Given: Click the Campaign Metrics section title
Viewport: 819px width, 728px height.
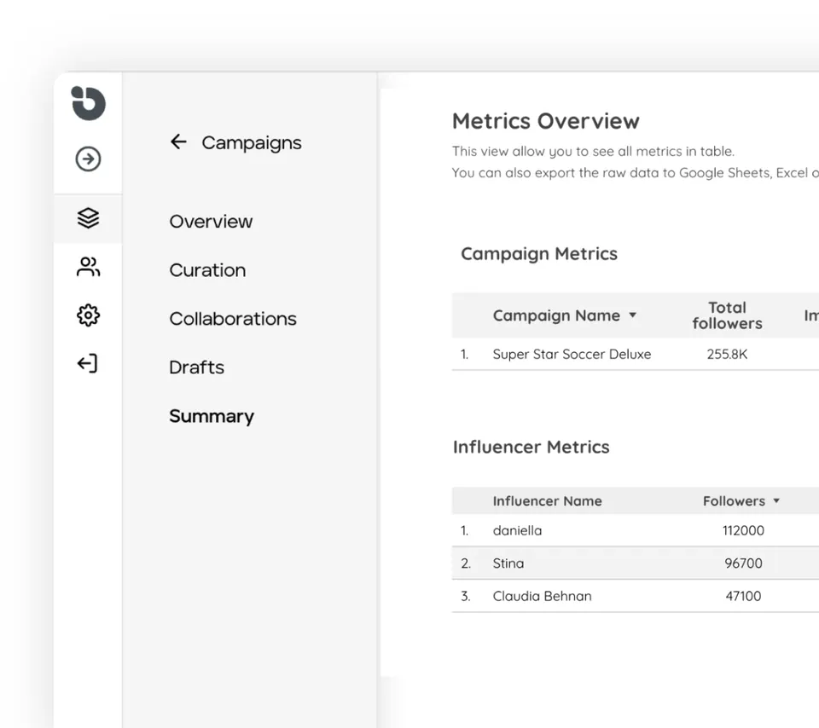Looking at the screenshot, I should (x=539, y=254).
